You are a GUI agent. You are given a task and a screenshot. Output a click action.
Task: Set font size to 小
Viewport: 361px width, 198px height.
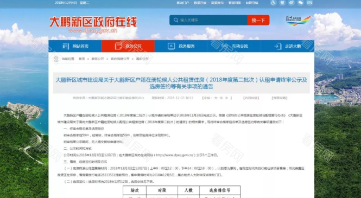pos(227,98)
